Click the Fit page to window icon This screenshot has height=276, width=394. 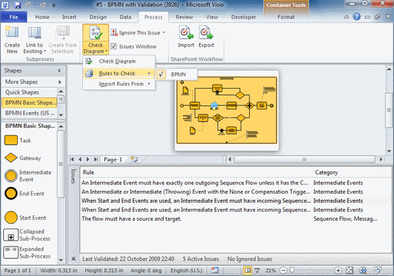point(349,271)
